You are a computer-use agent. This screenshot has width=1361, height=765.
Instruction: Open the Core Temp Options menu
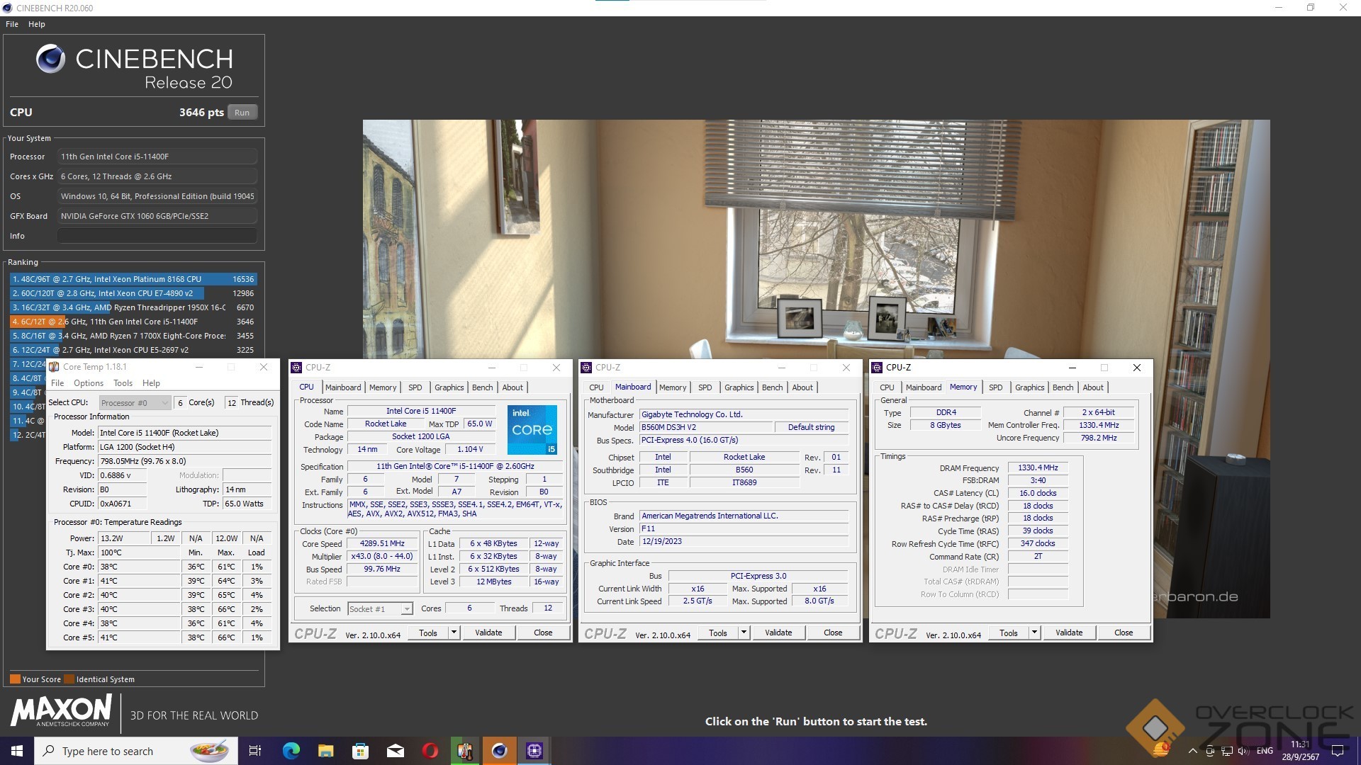pos(89,383)
